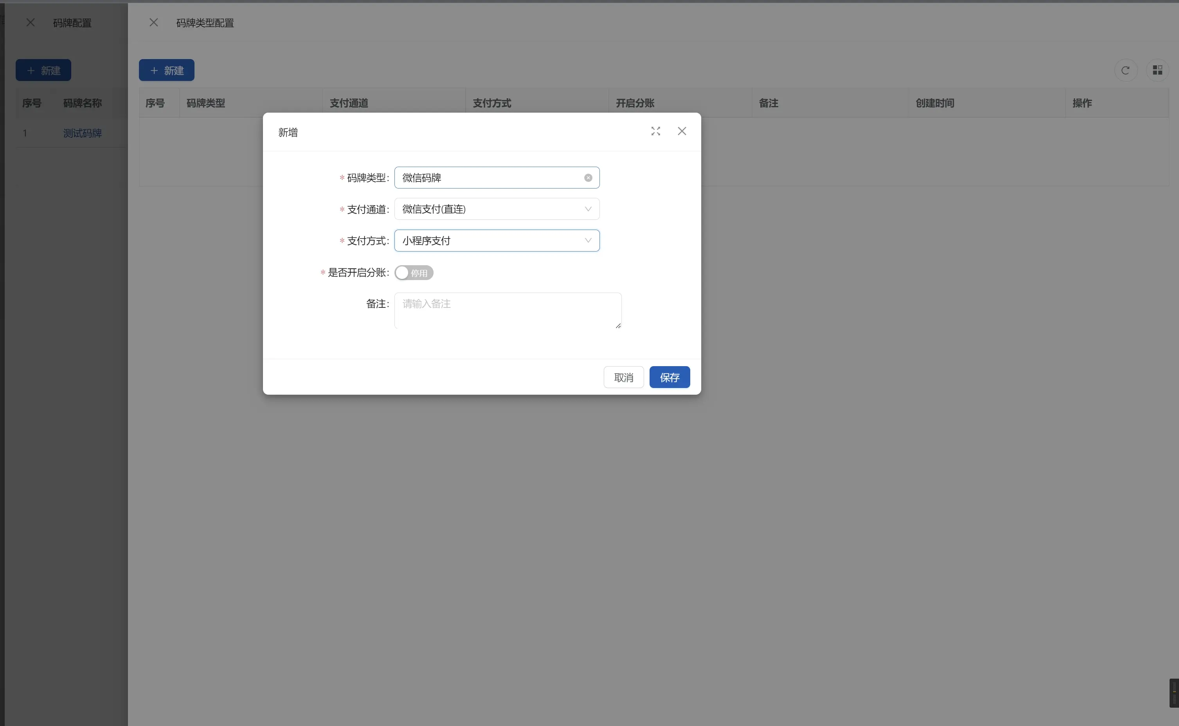Click the 新增 dialog title

coord(288,133)
